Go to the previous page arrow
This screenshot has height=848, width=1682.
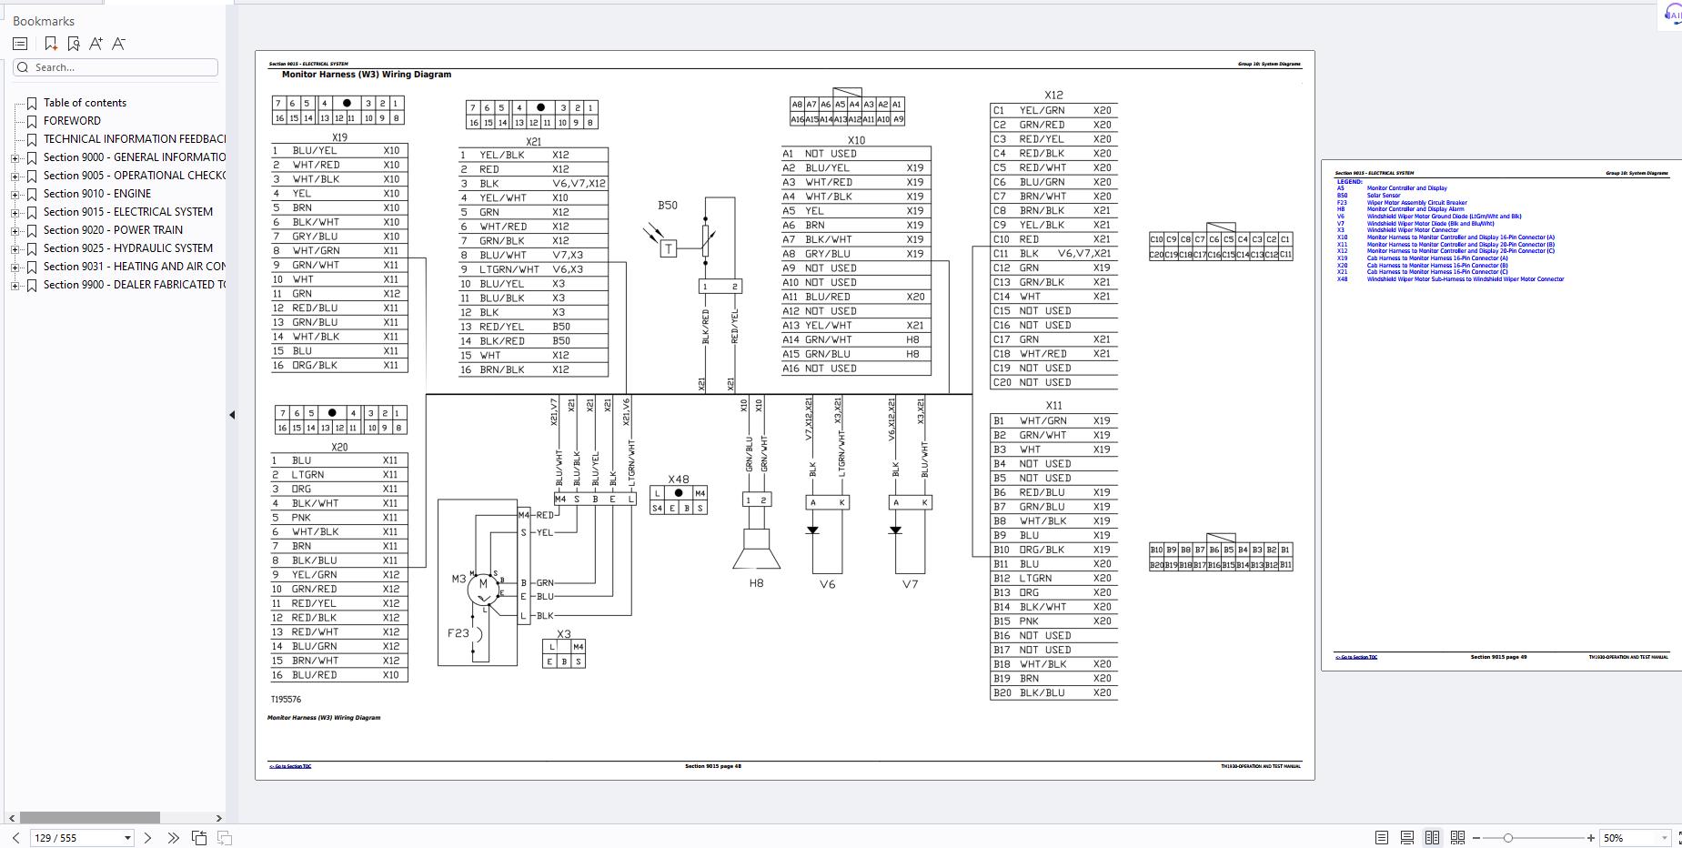click(15, 838)
